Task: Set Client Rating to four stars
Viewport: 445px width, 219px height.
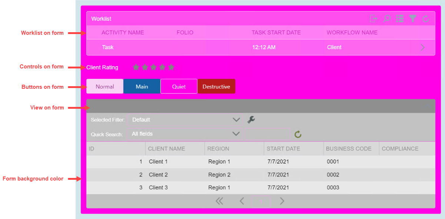Action: coord(162,67)
